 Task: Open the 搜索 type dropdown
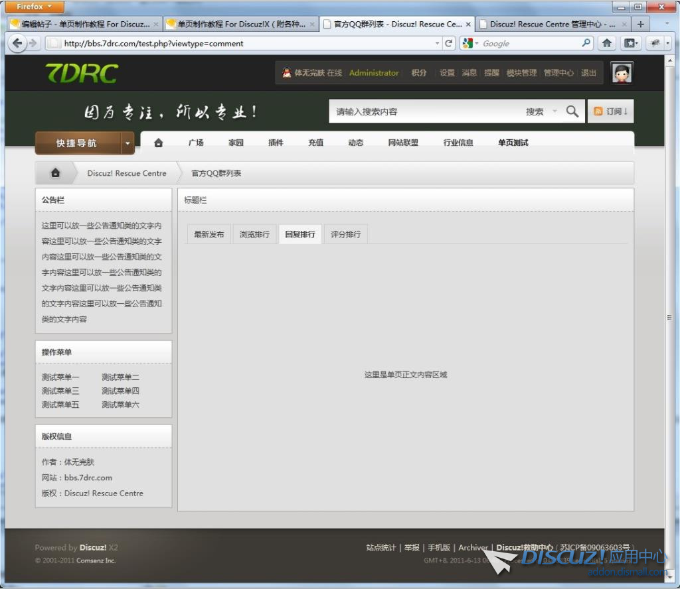pos(554,111)
